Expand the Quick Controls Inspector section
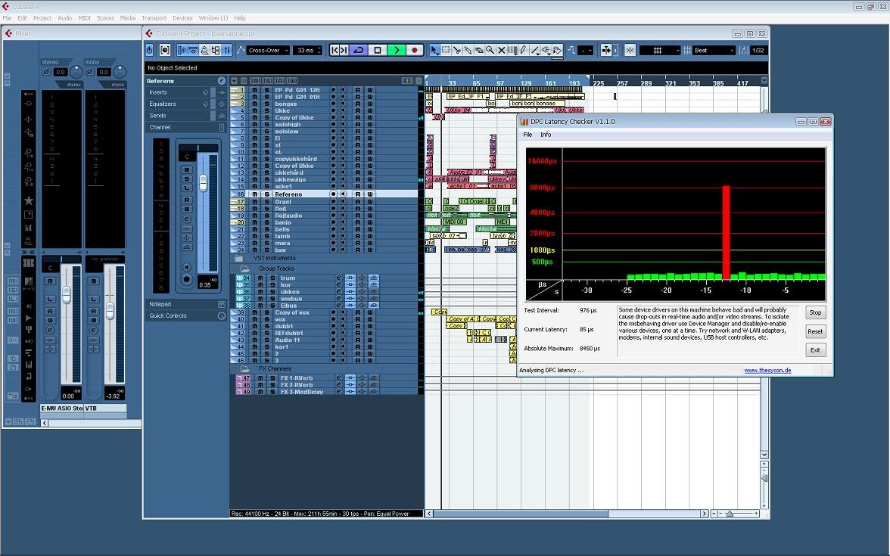Image resolution: width=890 pixels, height=556 pixels. (185, 315)
